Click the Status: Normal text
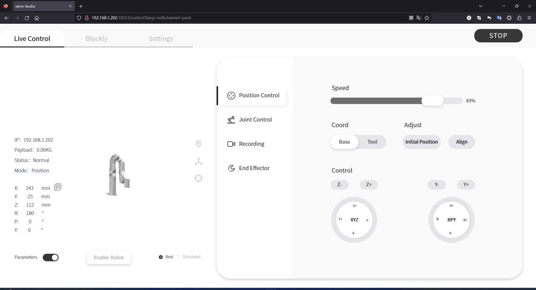536x290 pixels. tap(32, 160)
